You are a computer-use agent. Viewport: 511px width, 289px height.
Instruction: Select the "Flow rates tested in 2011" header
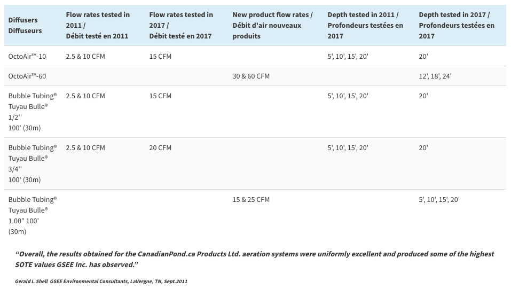click(x=98, y=25)
